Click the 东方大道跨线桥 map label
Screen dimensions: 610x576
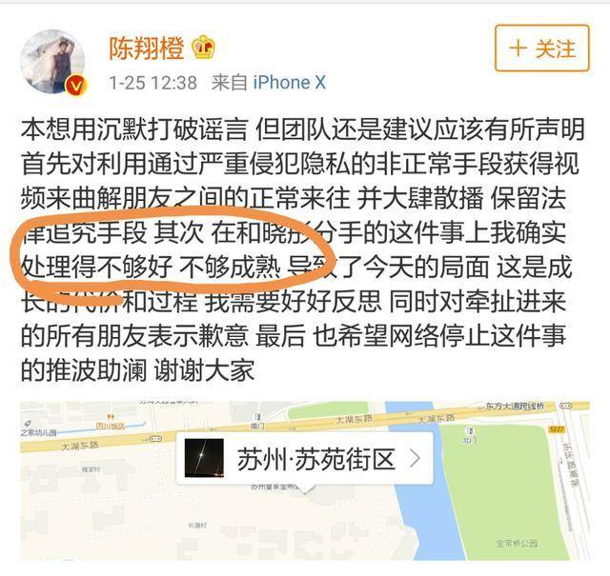point(515,407)
